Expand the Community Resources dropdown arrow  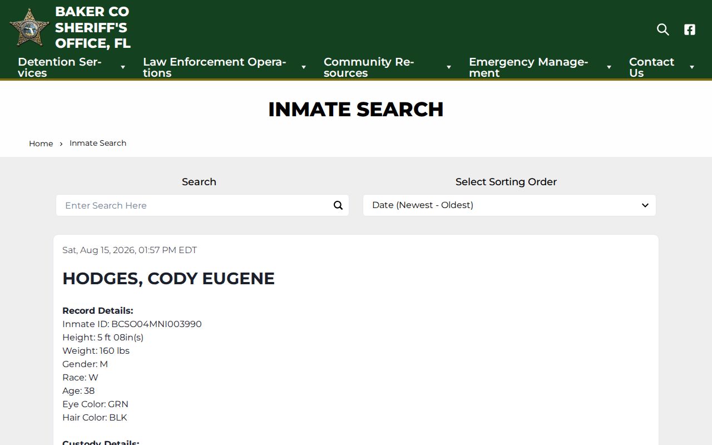pyautogui.click(x=449, y=67)
